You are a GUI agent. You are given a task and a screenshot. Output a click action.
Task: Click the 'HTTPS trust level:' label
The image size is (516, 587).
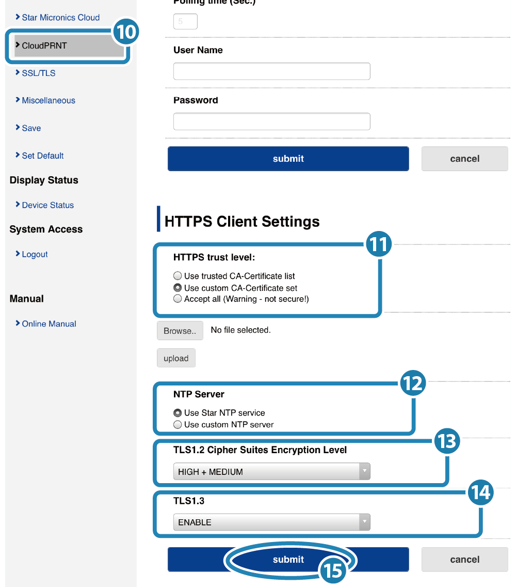point(214,257)
